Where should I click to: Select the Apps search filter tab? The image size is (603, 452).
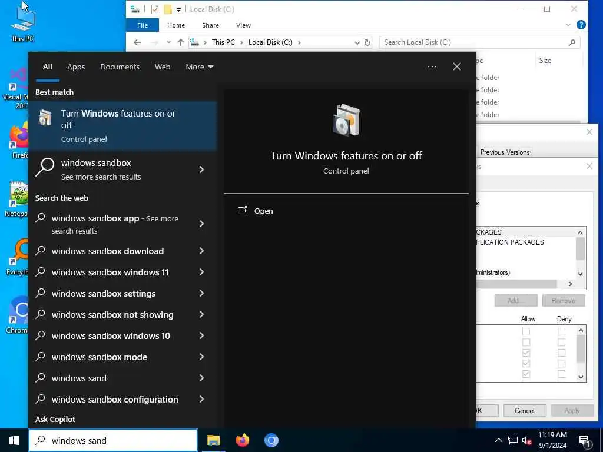tap(76, 67)
